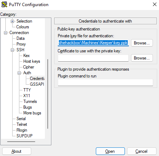
Task: Open the Kex settings
Action: 27,56
